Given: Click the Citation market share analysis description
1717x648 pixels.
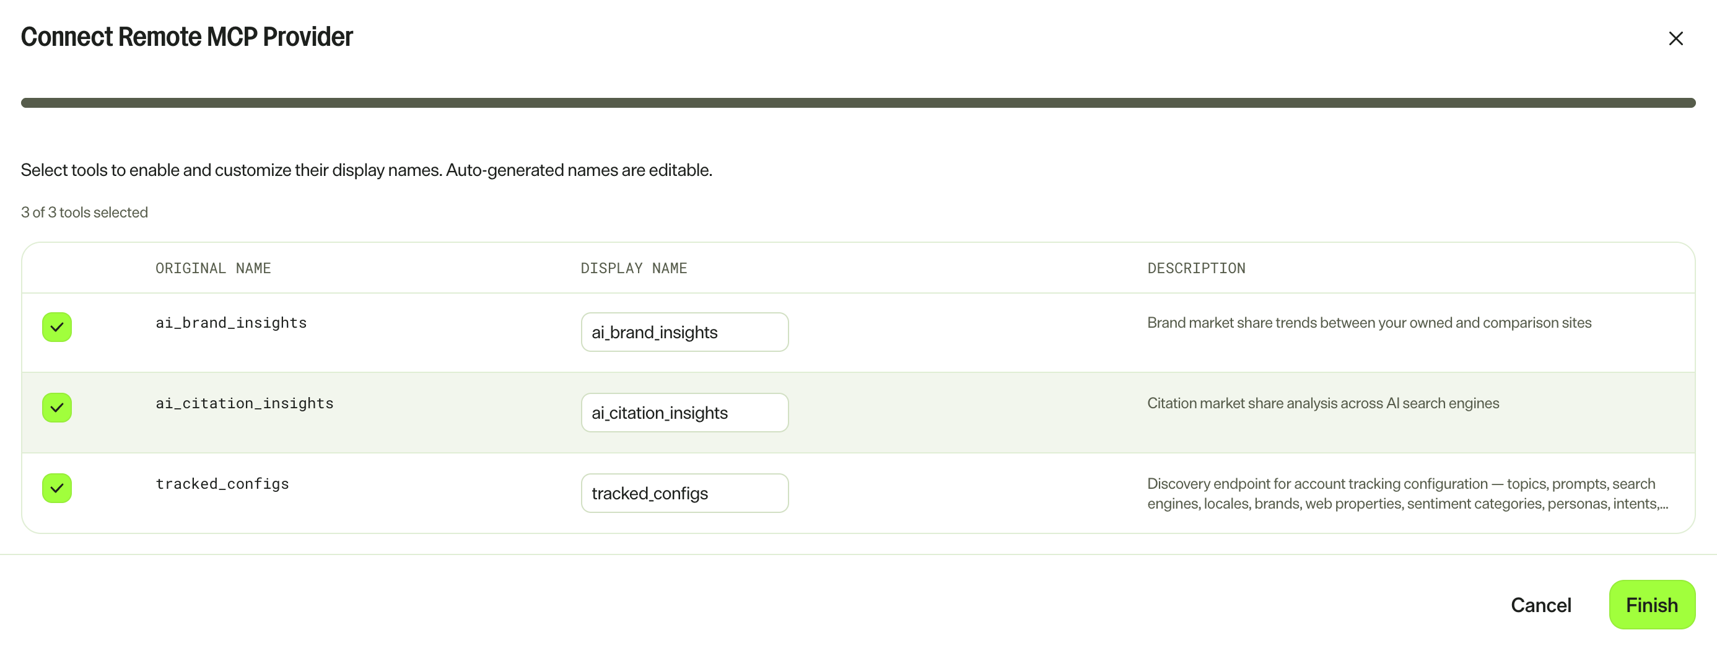Looking at the screenshot, I should 1323,403.
